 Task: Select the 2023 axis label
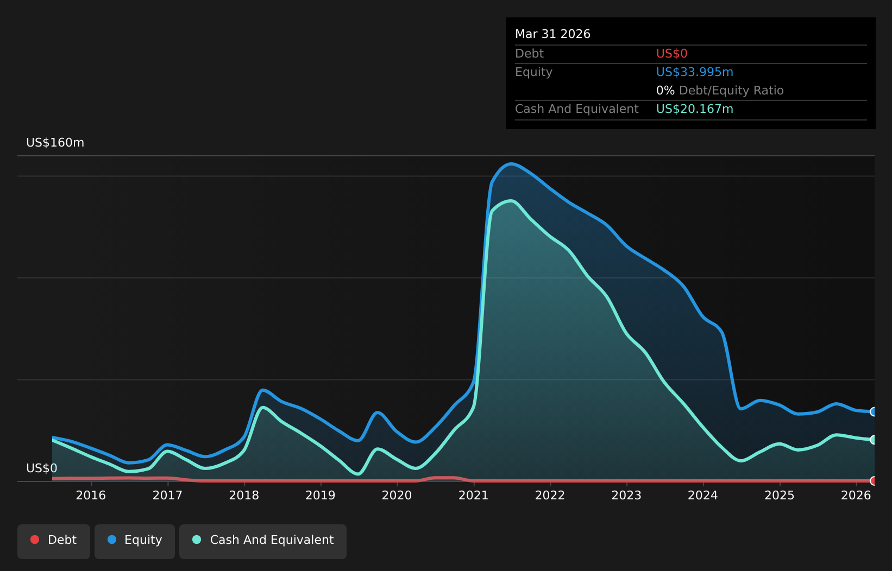coord(627,496)
